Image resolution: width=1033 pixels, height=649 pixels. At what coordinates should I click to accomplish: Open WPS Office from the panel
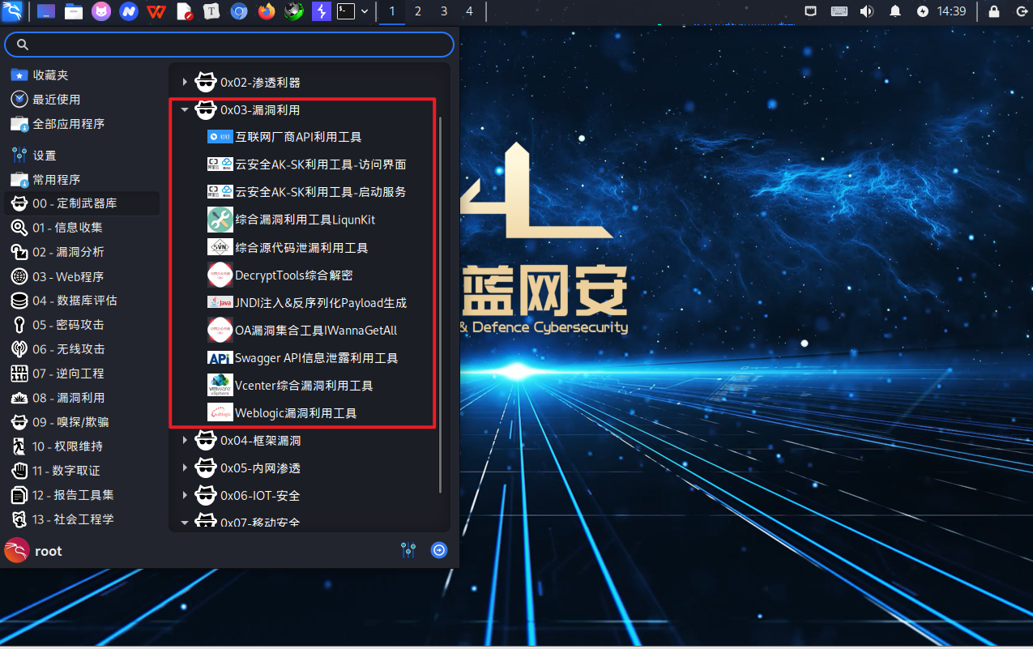[156, 11]
